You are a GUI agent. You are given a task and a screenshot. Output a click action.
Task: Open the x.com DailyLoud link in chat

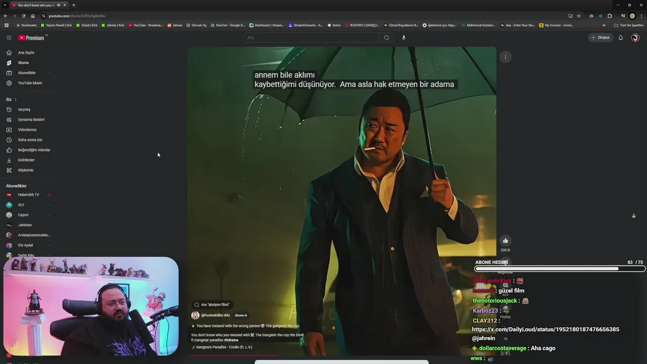(x=545, y=329)
